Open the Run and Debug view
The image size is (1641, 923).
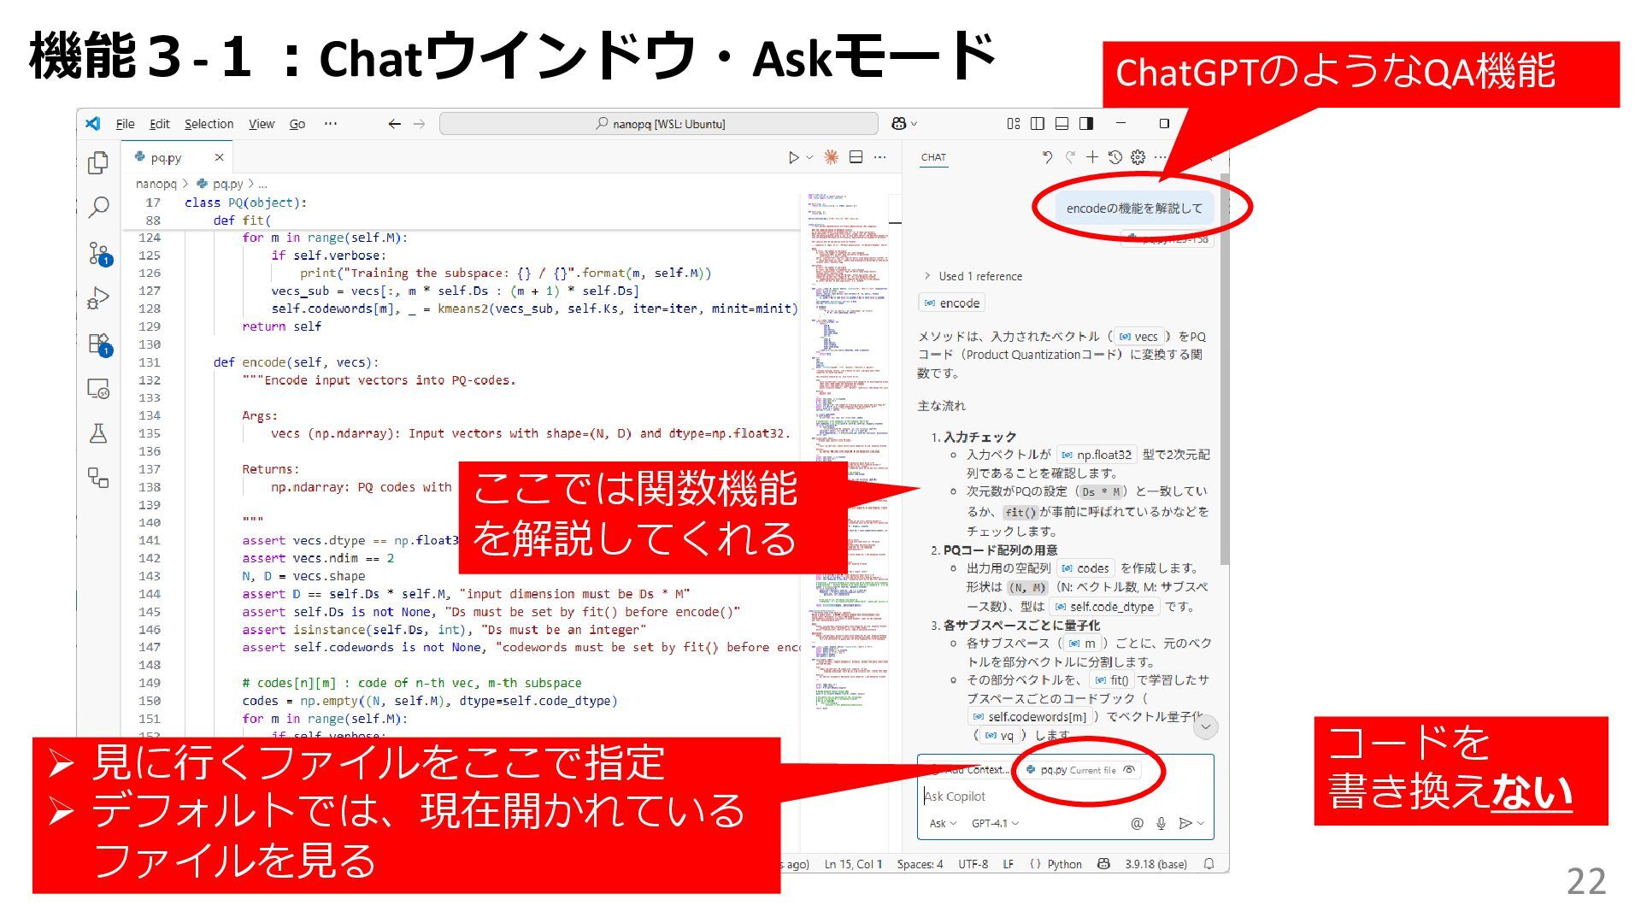click(x=98, y=297)
